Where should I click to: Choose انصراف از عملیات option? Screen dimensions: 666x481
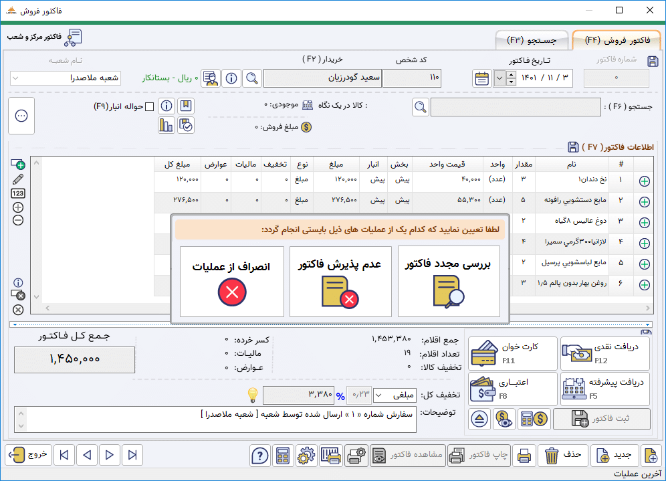(x=232, y=281)
